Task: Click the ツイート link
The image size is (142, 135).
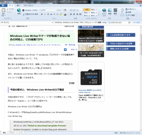Action: (x=74, y=49)
